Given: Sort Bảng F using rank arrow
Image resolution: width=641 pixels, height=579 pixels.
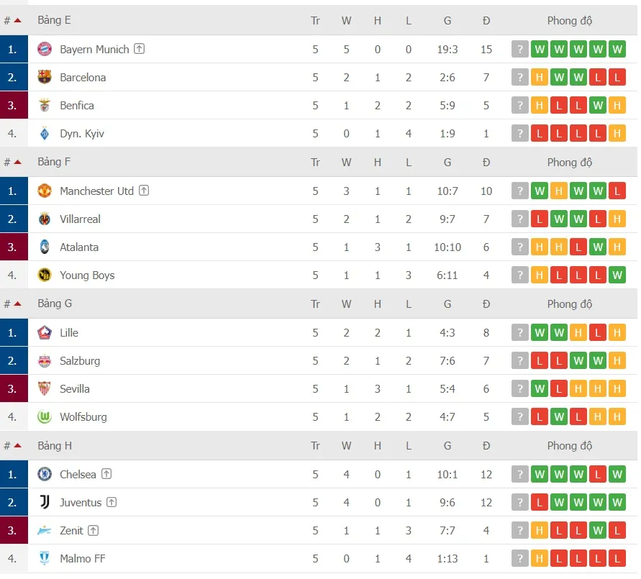Looking at the screenshot, I should click(x=17, y=163).
